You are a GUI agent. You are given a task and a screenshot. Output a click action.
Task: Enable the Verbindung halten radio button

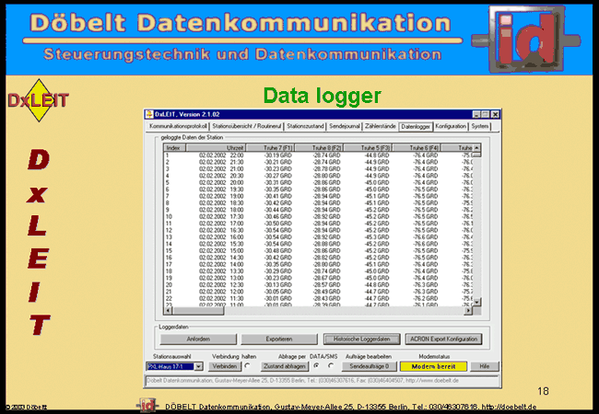tap(248, 365)
